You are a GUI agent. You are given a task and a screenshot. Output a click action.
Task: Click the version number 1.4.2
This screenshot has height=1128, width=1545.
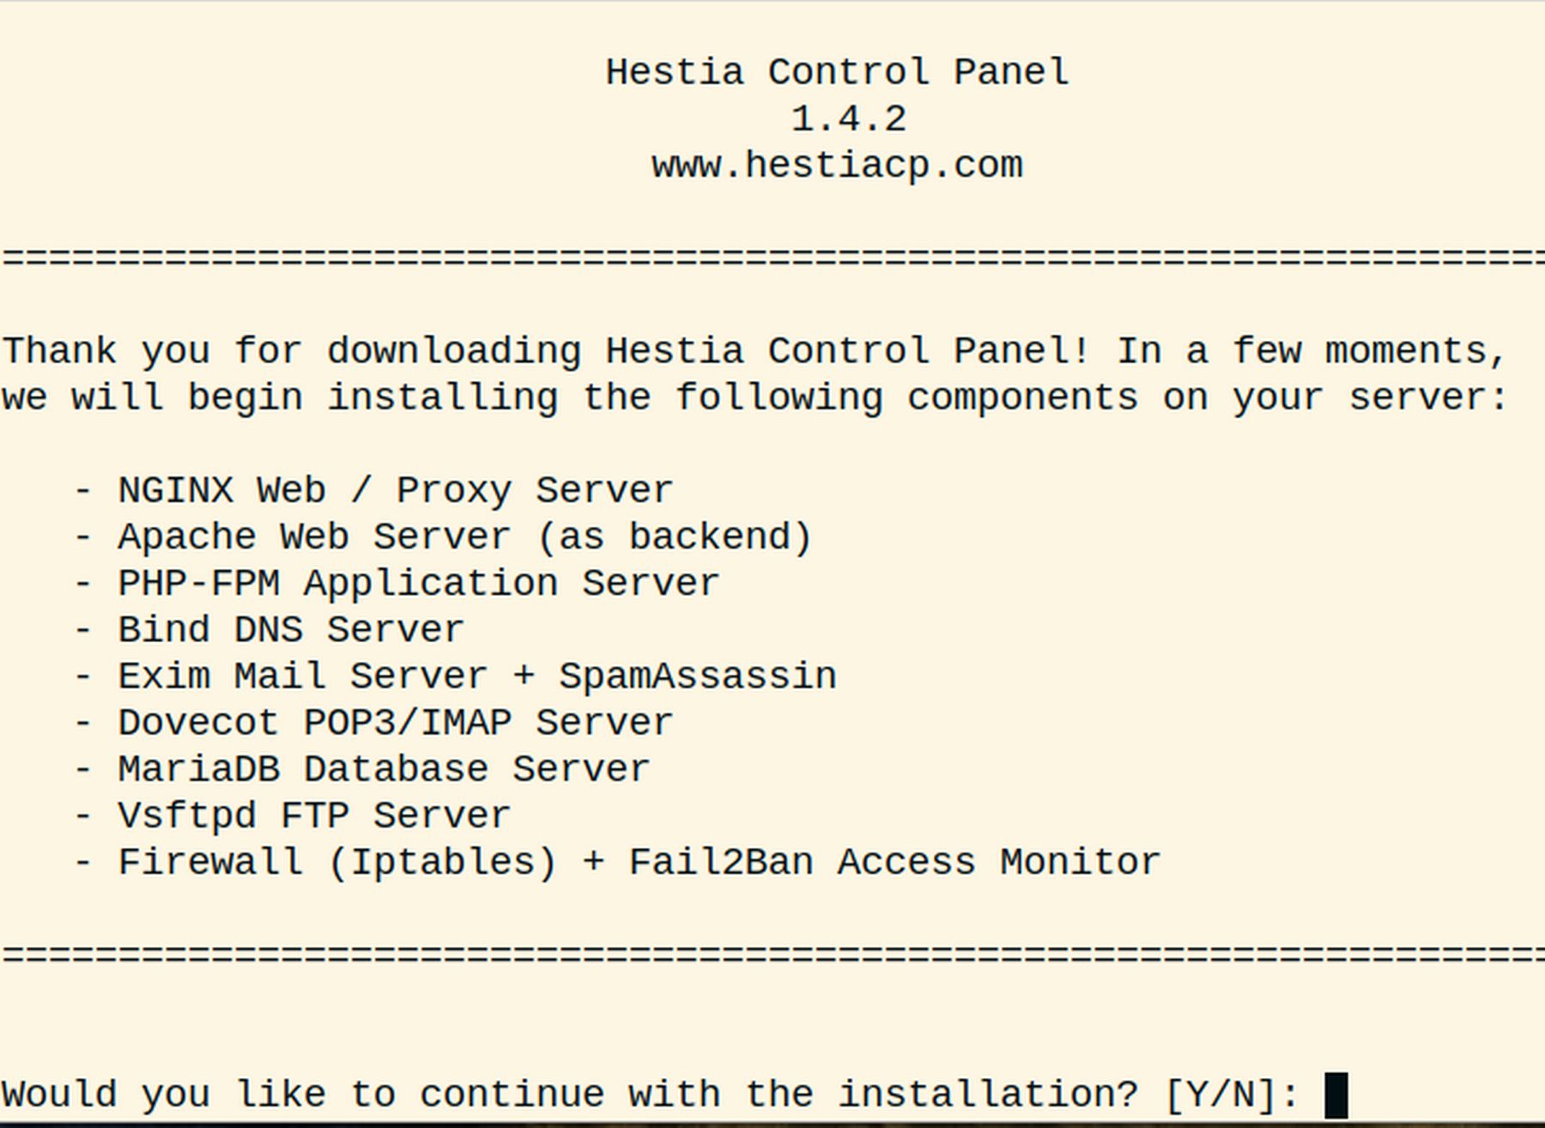(x=848, y=119)
